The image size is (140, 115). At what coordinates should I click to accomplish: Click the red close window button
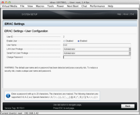pyautogui.click(x=3, y=2)
